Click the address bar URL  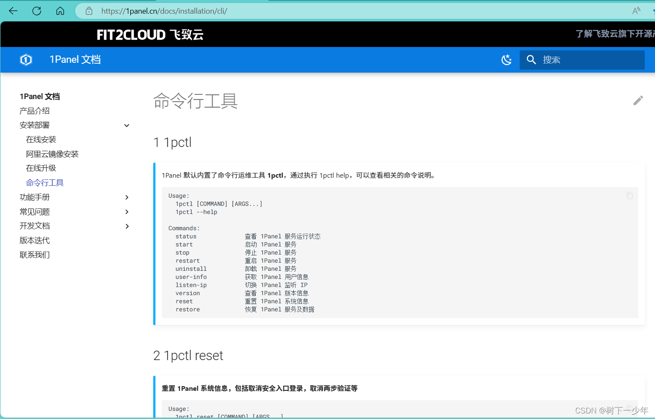click(x=164, y=11)
